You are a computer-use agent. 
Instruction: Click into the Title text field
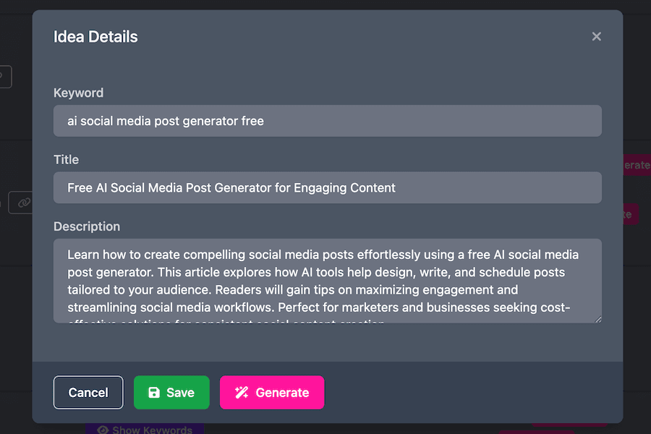pyautogui.click(x=327, y=188)
